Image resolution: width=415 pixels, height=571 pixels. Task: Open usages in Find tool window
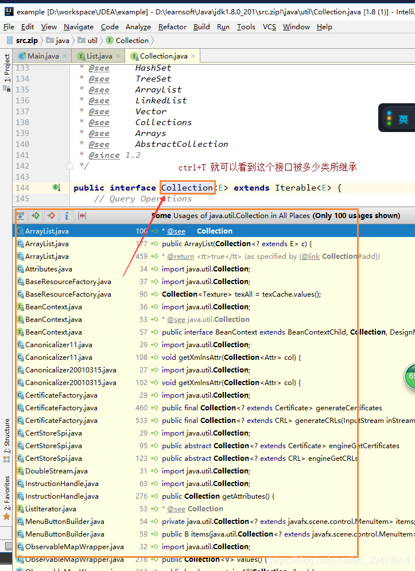coord(21,216)
